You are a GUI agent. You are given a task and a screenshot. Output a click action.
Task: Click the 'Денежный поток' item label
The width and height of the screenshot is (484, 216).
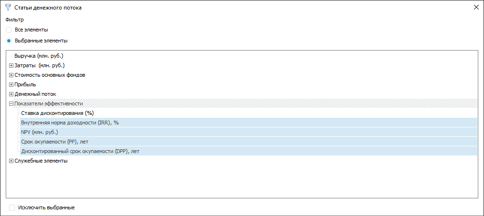point(35,94)
